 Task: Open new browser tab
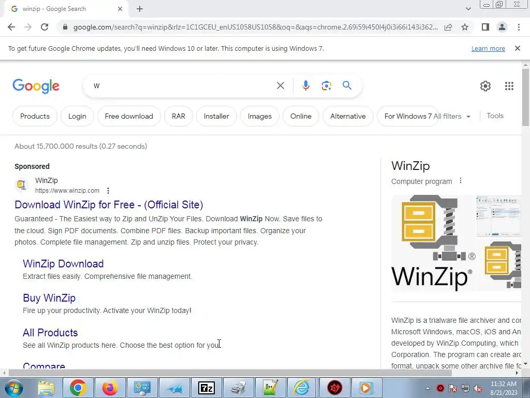tap(140, 9)
